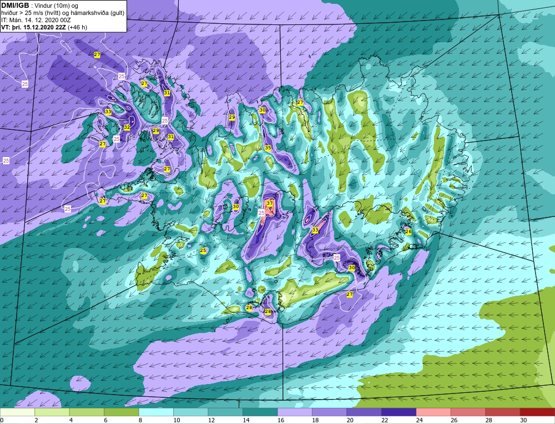Click the 'IT: Mán. 14. 12. 2020 00Z' line

[36, 20]
